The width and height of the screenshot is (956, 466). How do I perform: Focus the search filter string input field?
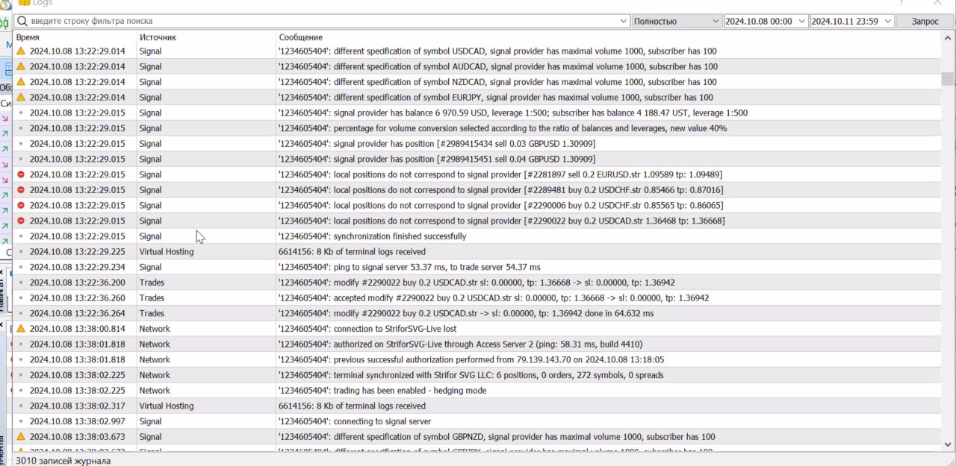pos(323,22)
